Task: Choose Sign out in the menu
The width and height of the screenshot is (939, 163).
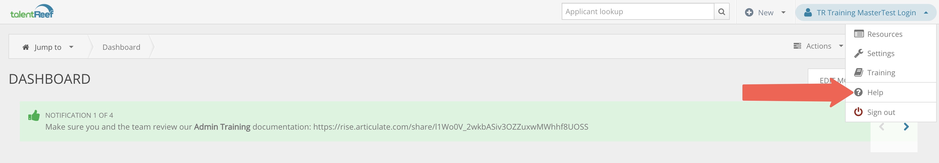Action: click(881, 112)
